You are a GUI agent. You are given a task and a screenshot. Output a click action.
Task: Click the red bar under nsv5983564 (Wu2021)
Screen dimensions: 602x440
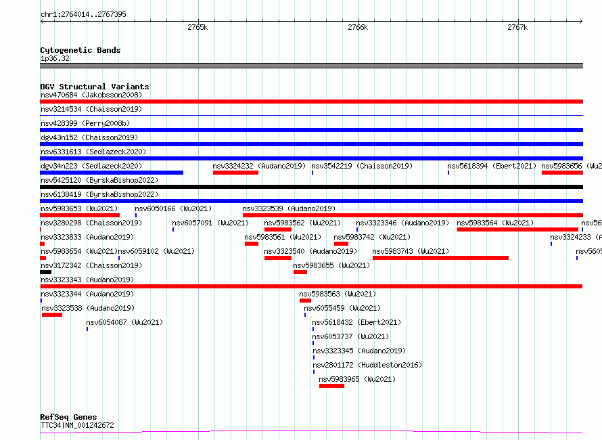click(518, 229)
